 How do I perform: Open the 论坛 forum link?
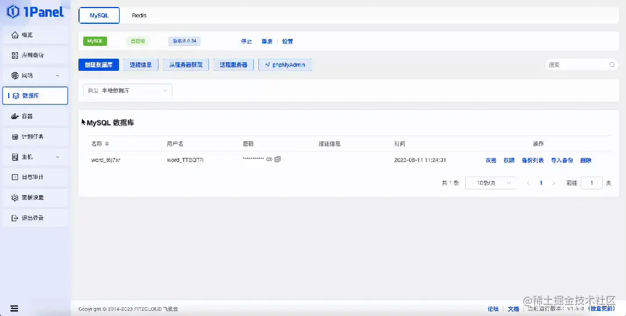tap(493, 309)
